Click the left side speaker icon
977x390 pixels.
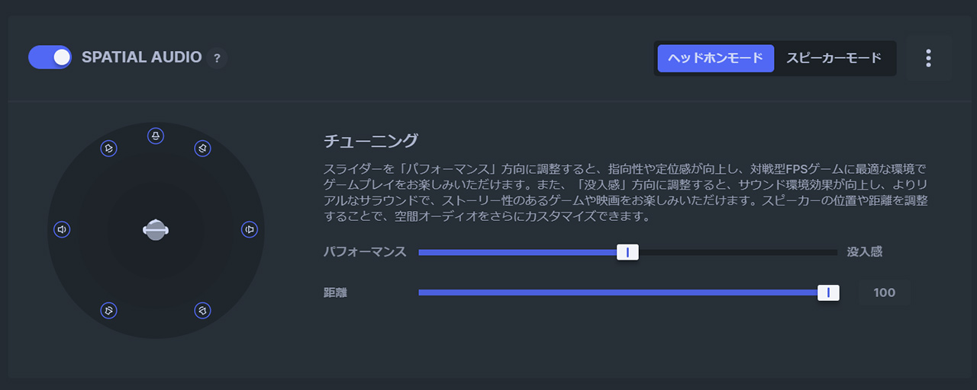coord(63,229)
